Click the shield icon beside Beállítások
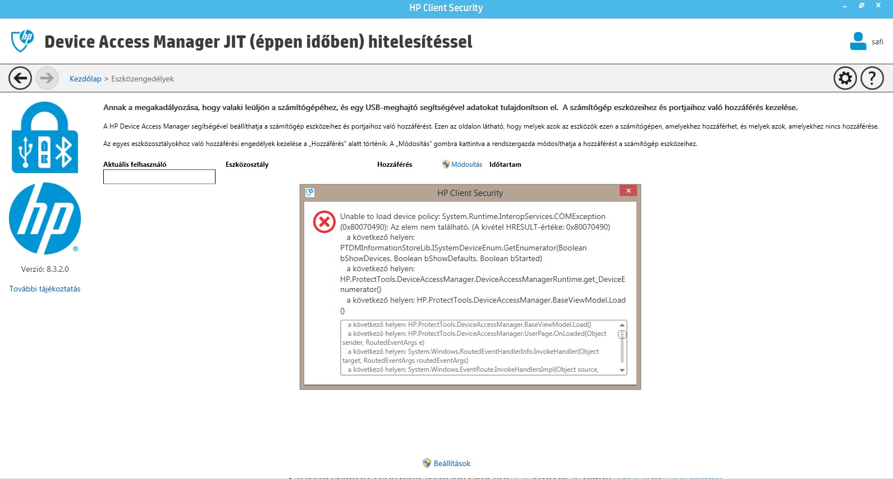The image size is (893, 479). [427, 463]
